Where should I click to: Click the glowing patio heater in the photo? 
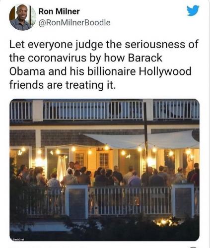pos(62,166)
